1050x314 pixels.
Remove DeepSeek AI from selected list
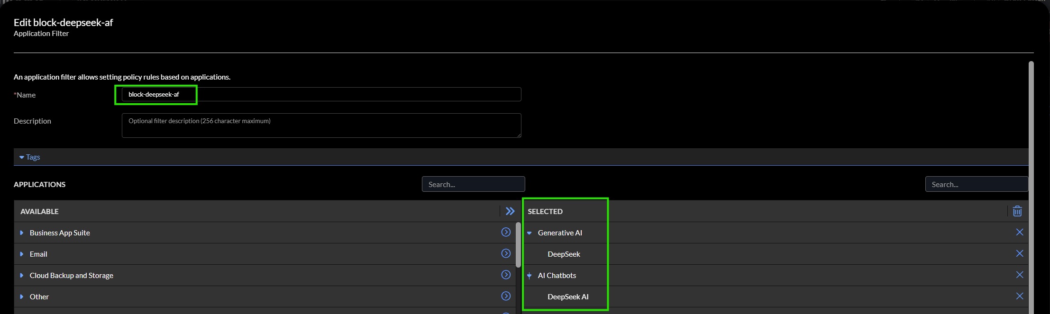point(1020,296)
